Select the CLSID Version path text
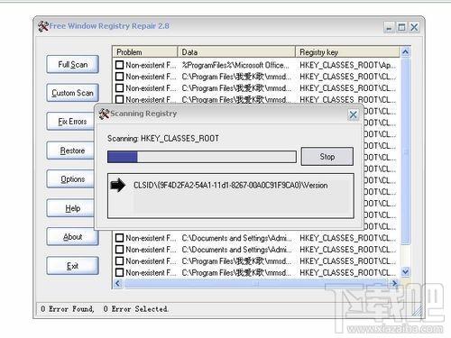The width and height of the screenshot is (451, 338). coord(231,186)
